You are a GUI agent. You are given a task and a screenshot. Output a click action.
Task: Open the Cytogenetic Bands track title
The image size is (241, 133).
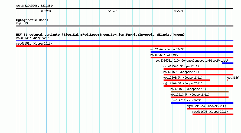pyautogui.click(x=32, y=20)
